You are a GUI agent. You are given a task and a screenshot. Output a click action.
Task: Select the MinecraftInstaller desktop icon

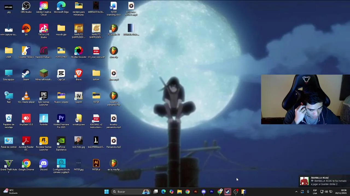43,75
